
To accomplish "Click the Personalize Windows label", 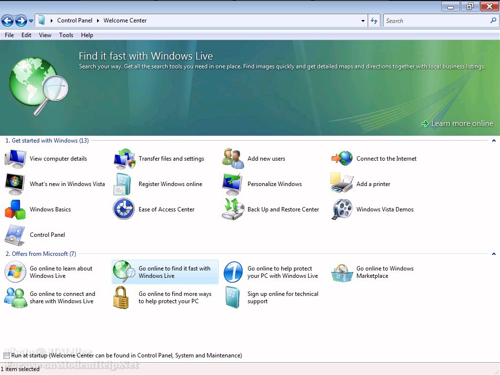I will click(x=274, y=184).
